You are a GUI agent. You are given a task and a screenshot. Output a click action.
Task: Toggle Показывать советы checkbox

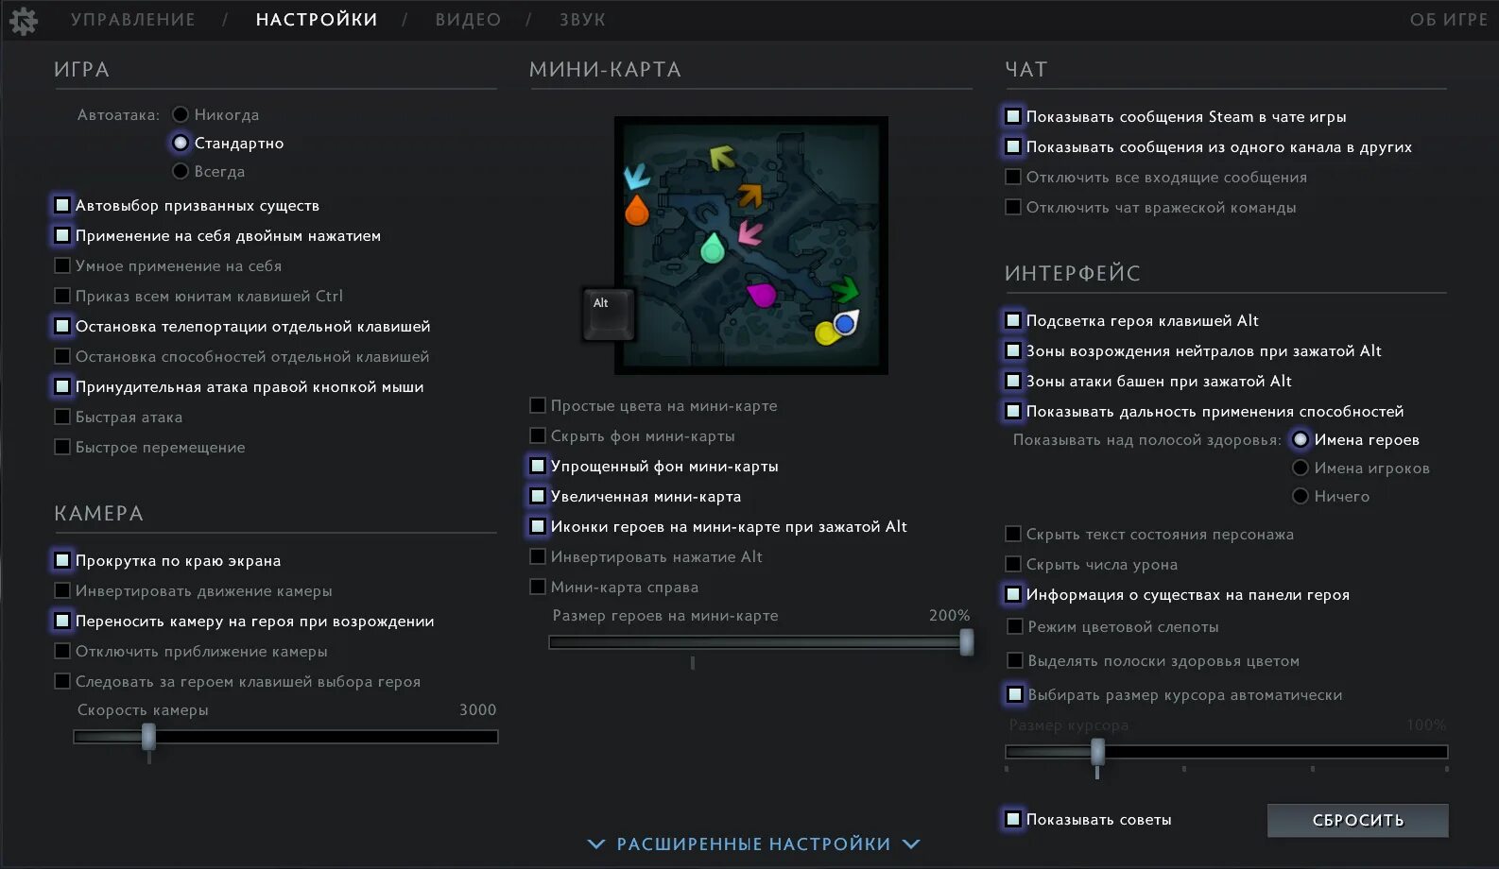click(1013, 819)
